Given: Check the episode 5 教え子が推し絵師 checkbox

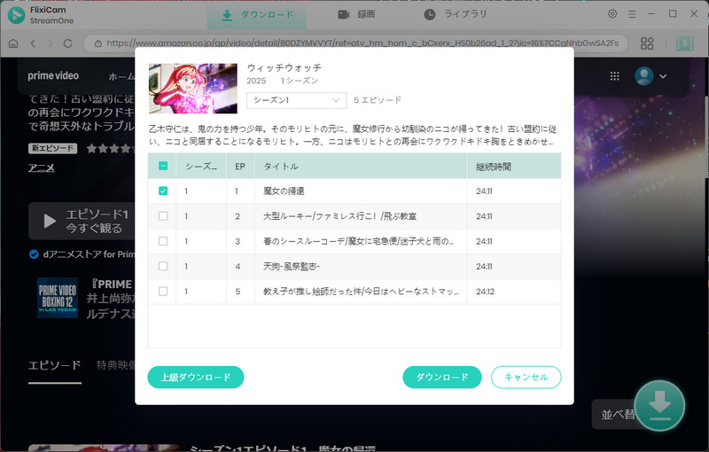Looking at the screenshot, I should tap(163, 291).
